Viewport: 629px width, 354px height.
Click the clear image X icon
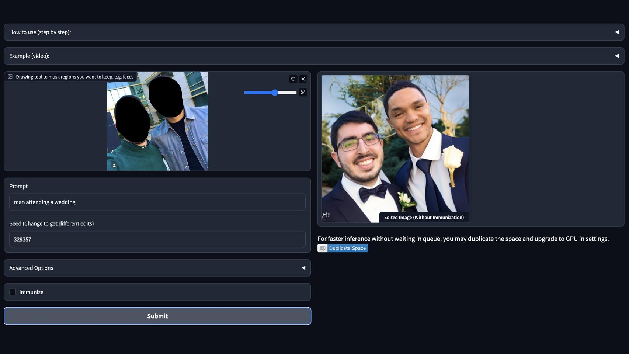(x=303, y=79)
